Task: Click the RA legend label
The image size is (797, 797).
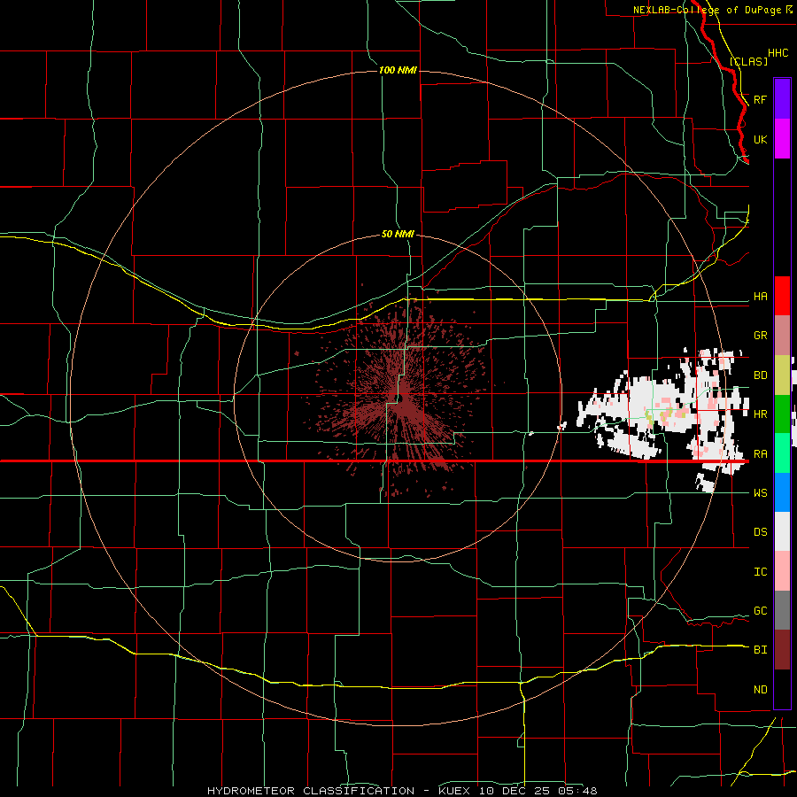Action: [760, 454]
